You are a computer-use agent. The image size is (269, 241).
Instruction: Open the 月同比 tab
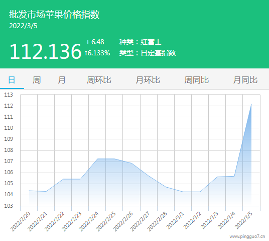245,80
